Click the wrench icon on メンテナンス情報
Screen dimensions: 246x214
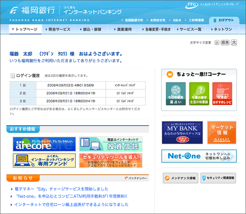pos(167,178)
